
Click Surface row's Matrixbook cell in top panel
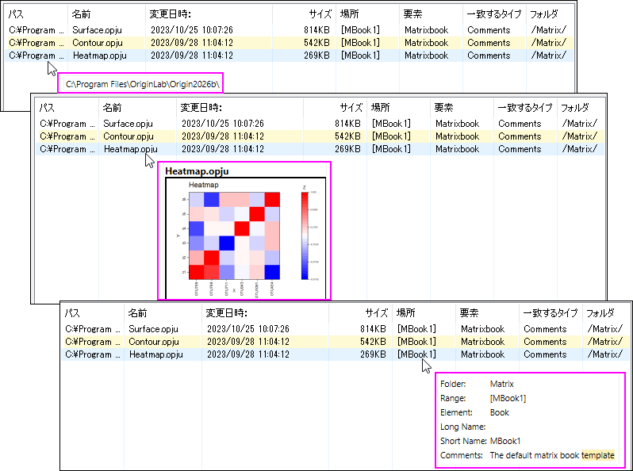(426, 30)
